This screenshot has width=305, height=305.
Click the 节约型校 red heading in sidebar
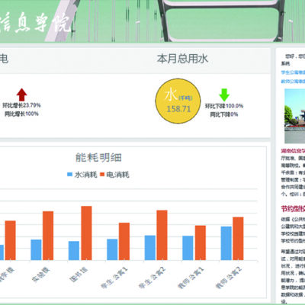[x=293, y=209]
